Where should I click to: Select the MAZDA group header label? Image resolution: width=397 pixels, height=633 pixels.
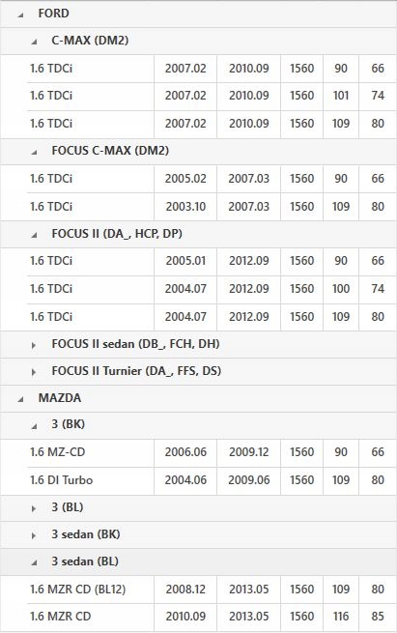coord(60,398)
